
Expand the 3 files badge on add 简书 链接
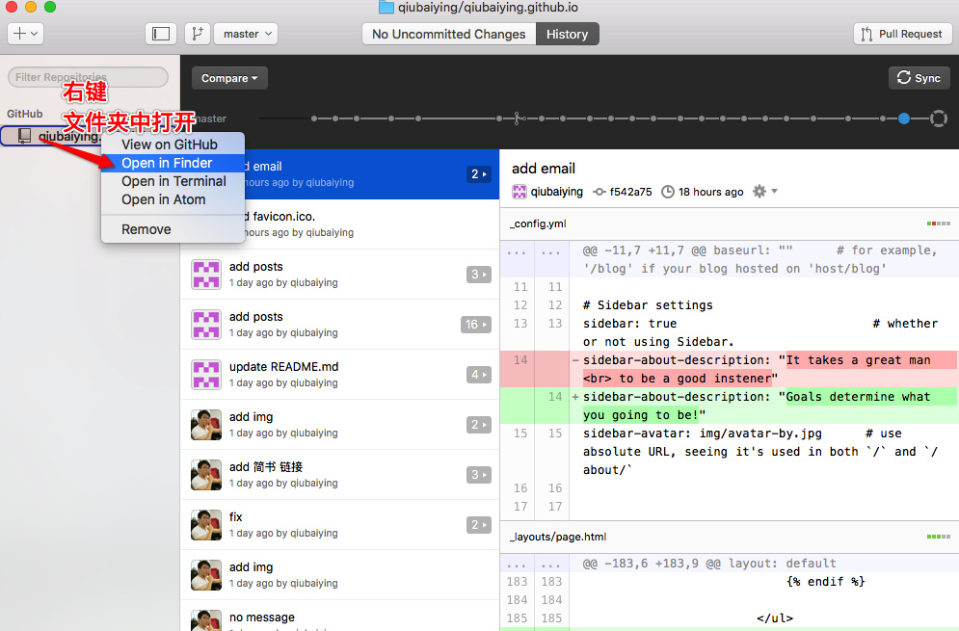[479, 475]
